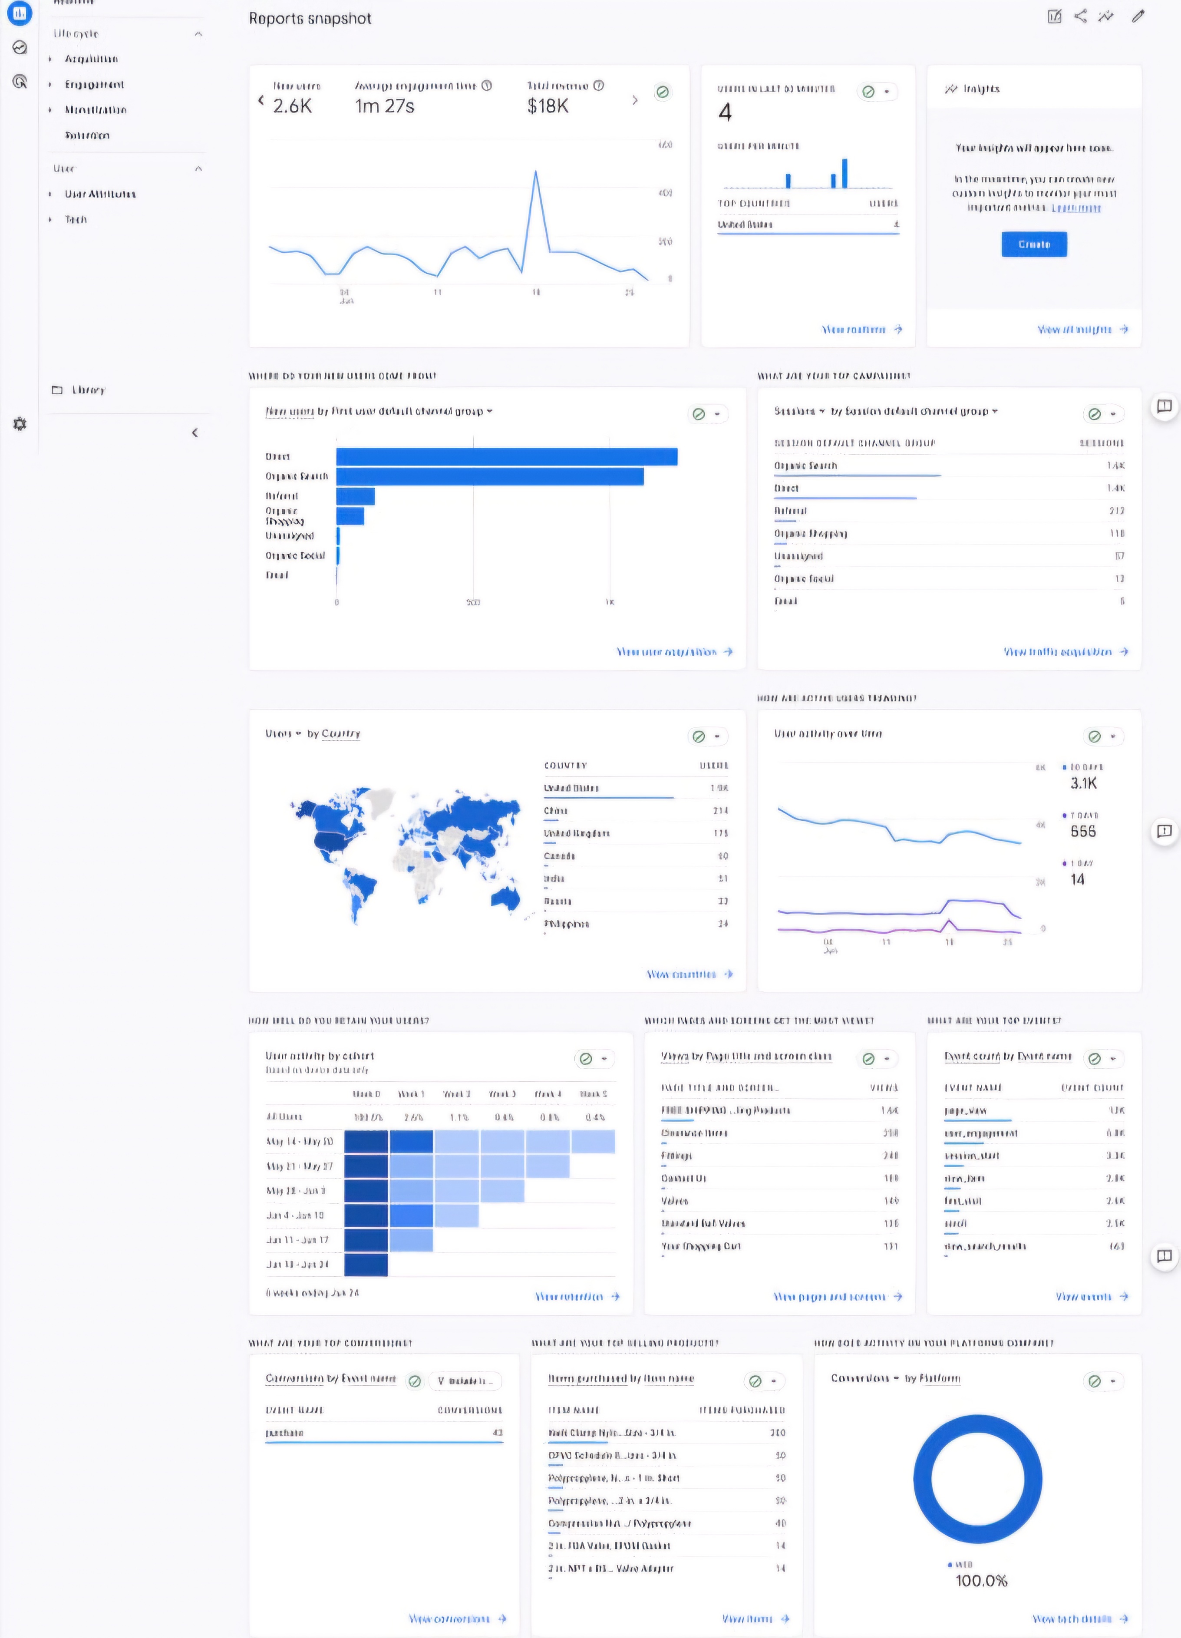Open the Insights sparkline icon in the header
1181x1638 pixels.
click(x=1106, y=16)
